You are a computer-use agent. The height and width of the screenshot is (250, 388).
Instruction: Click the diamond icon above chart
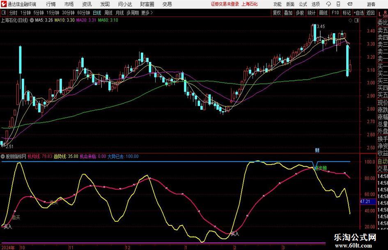(x=350, y=21)
